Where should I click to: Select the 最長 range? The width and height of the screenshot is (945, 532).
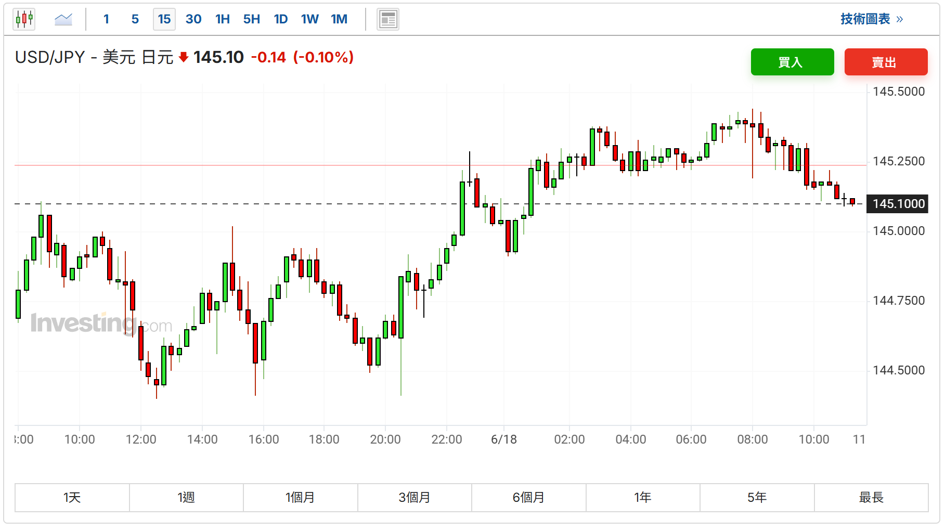click(871, 498)
